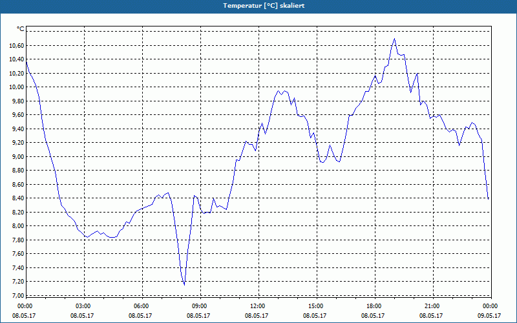
Task: Pick the 9,60 y-axis label
Action: coord(18,115)
